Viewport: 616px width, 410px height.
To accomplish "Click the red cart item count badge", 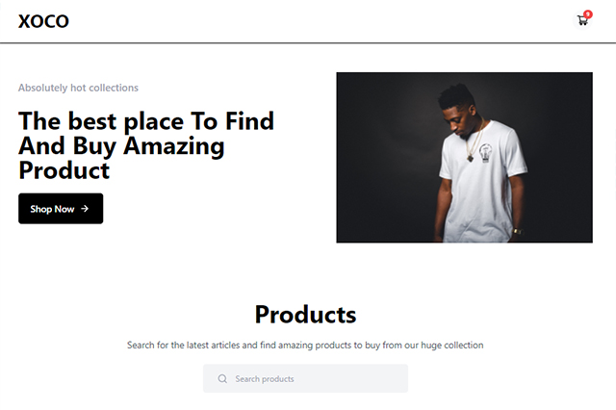I will (588, 13).
